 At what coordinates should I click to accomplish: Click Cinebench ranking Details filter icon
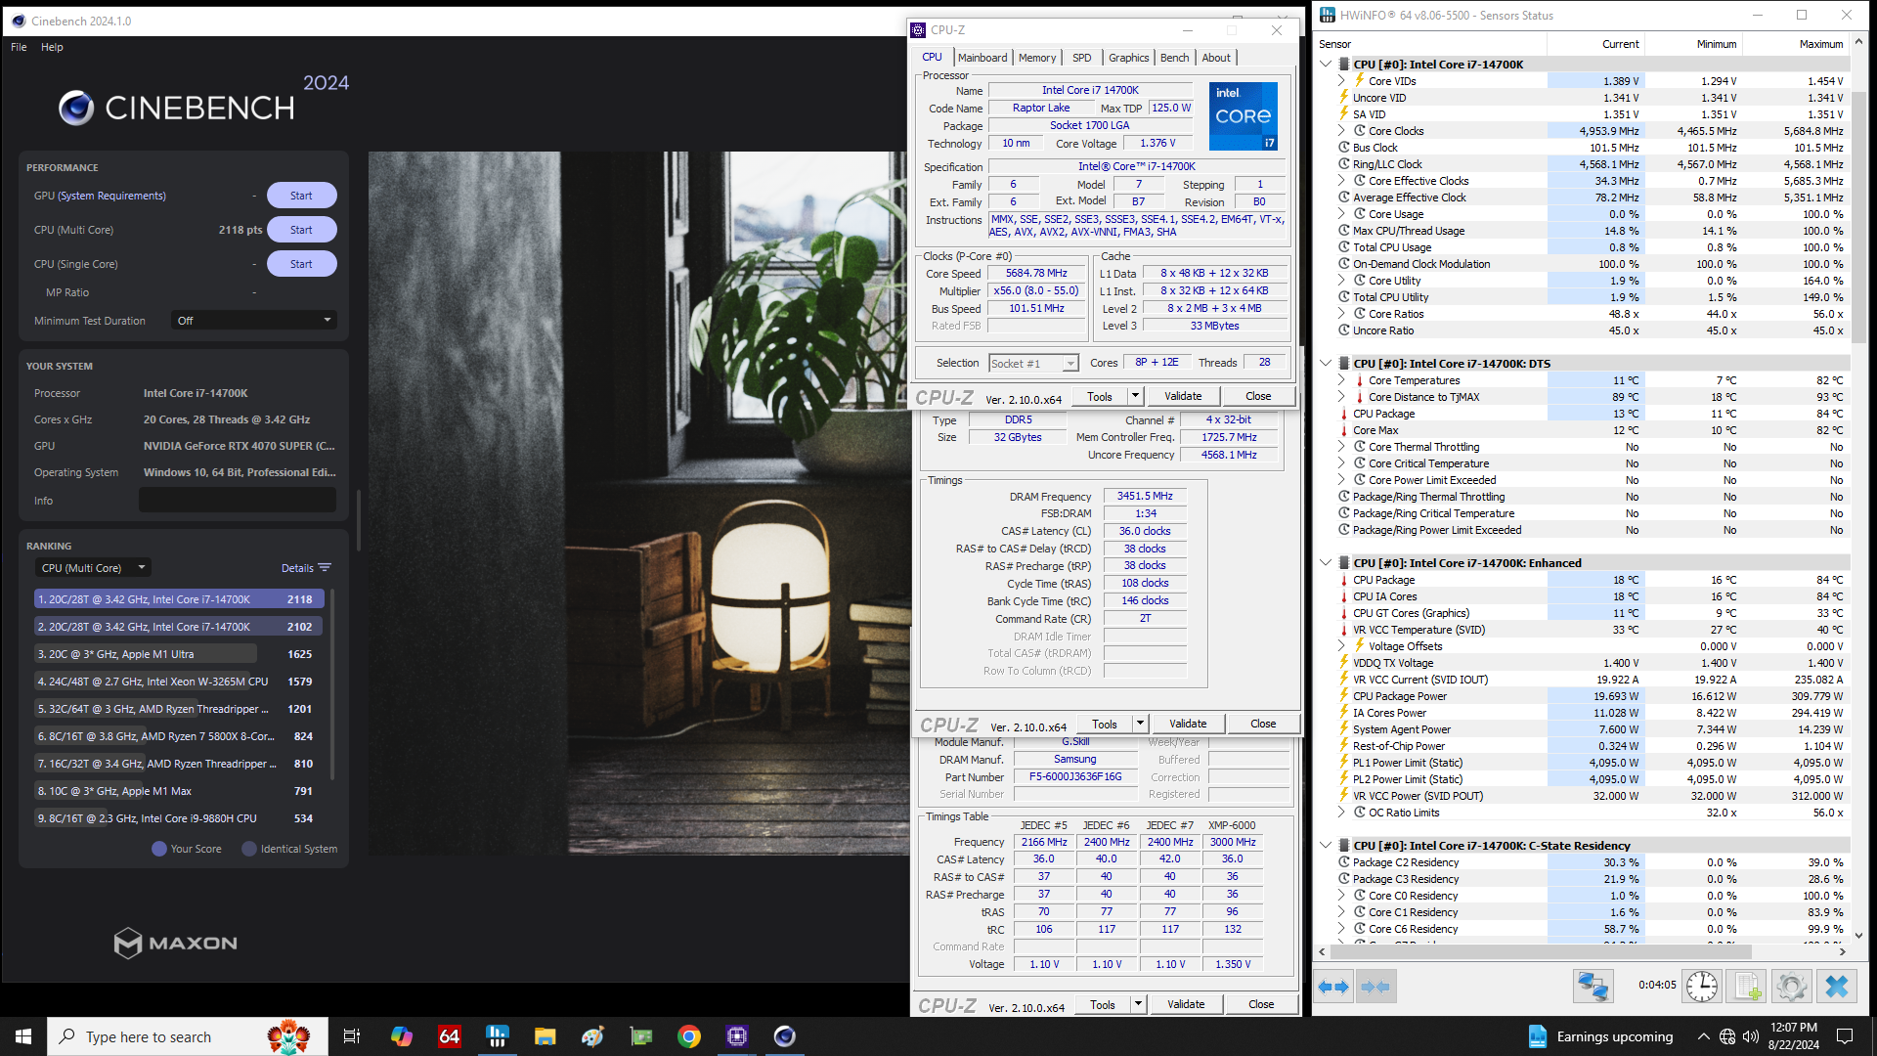325,568
